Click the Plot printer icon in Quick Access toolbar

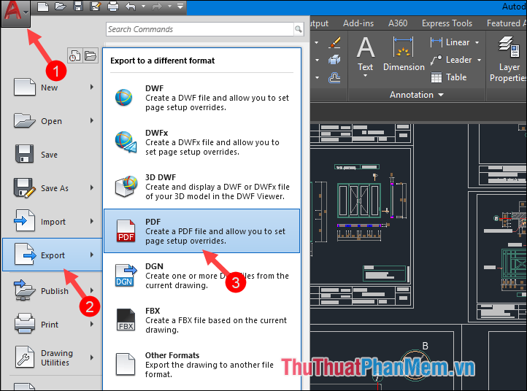(113, 7)
